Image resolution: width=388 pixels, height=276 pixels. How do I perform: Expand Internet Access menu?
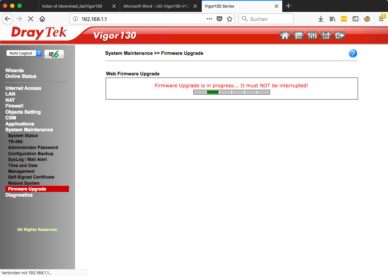pyautogui.click(x=23, y=88)
